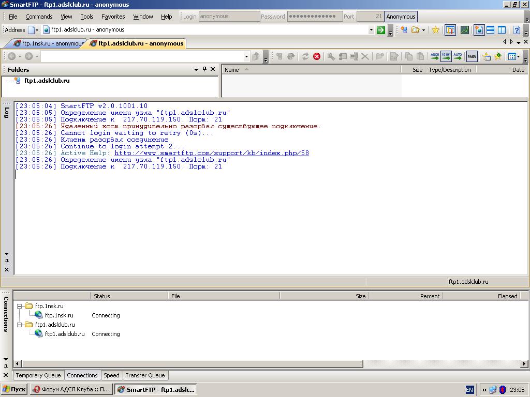Switch to Форум АДСЛ Клуба taskbar window
Screen dimensions: 530x397
click(x=71, y=390)
